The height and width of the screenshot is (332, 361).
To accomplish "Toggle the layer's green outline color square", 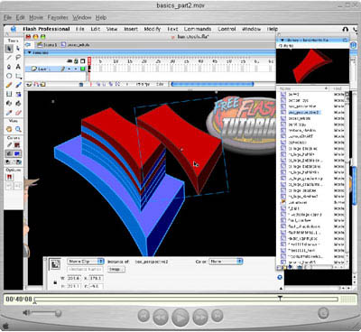I will pyautogui.click(x=82, y=69).
